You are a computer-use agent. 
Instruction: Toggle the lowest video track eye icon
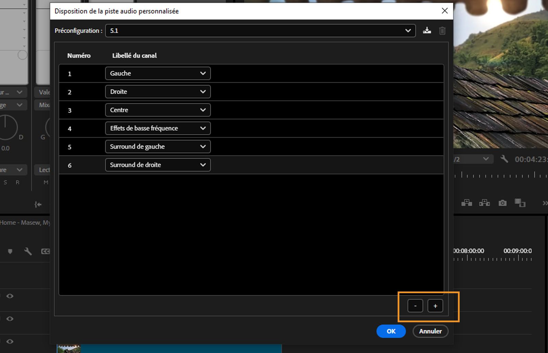(x=10, y=341)
